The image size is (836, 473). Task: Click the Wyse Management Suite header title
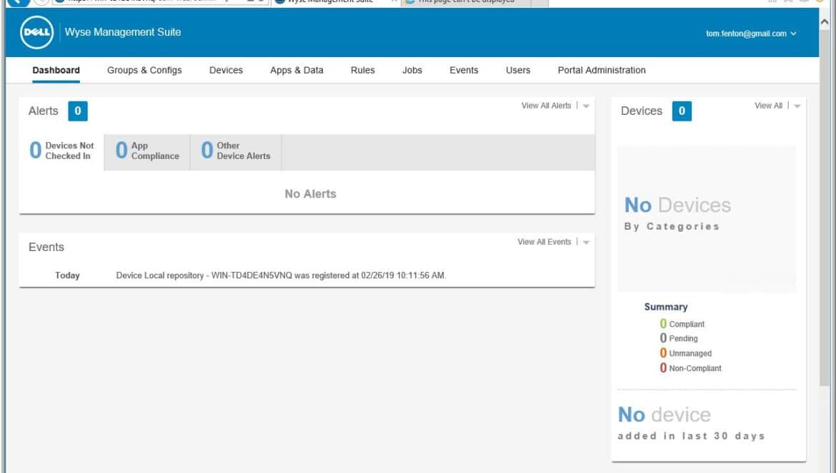point(123,32)
